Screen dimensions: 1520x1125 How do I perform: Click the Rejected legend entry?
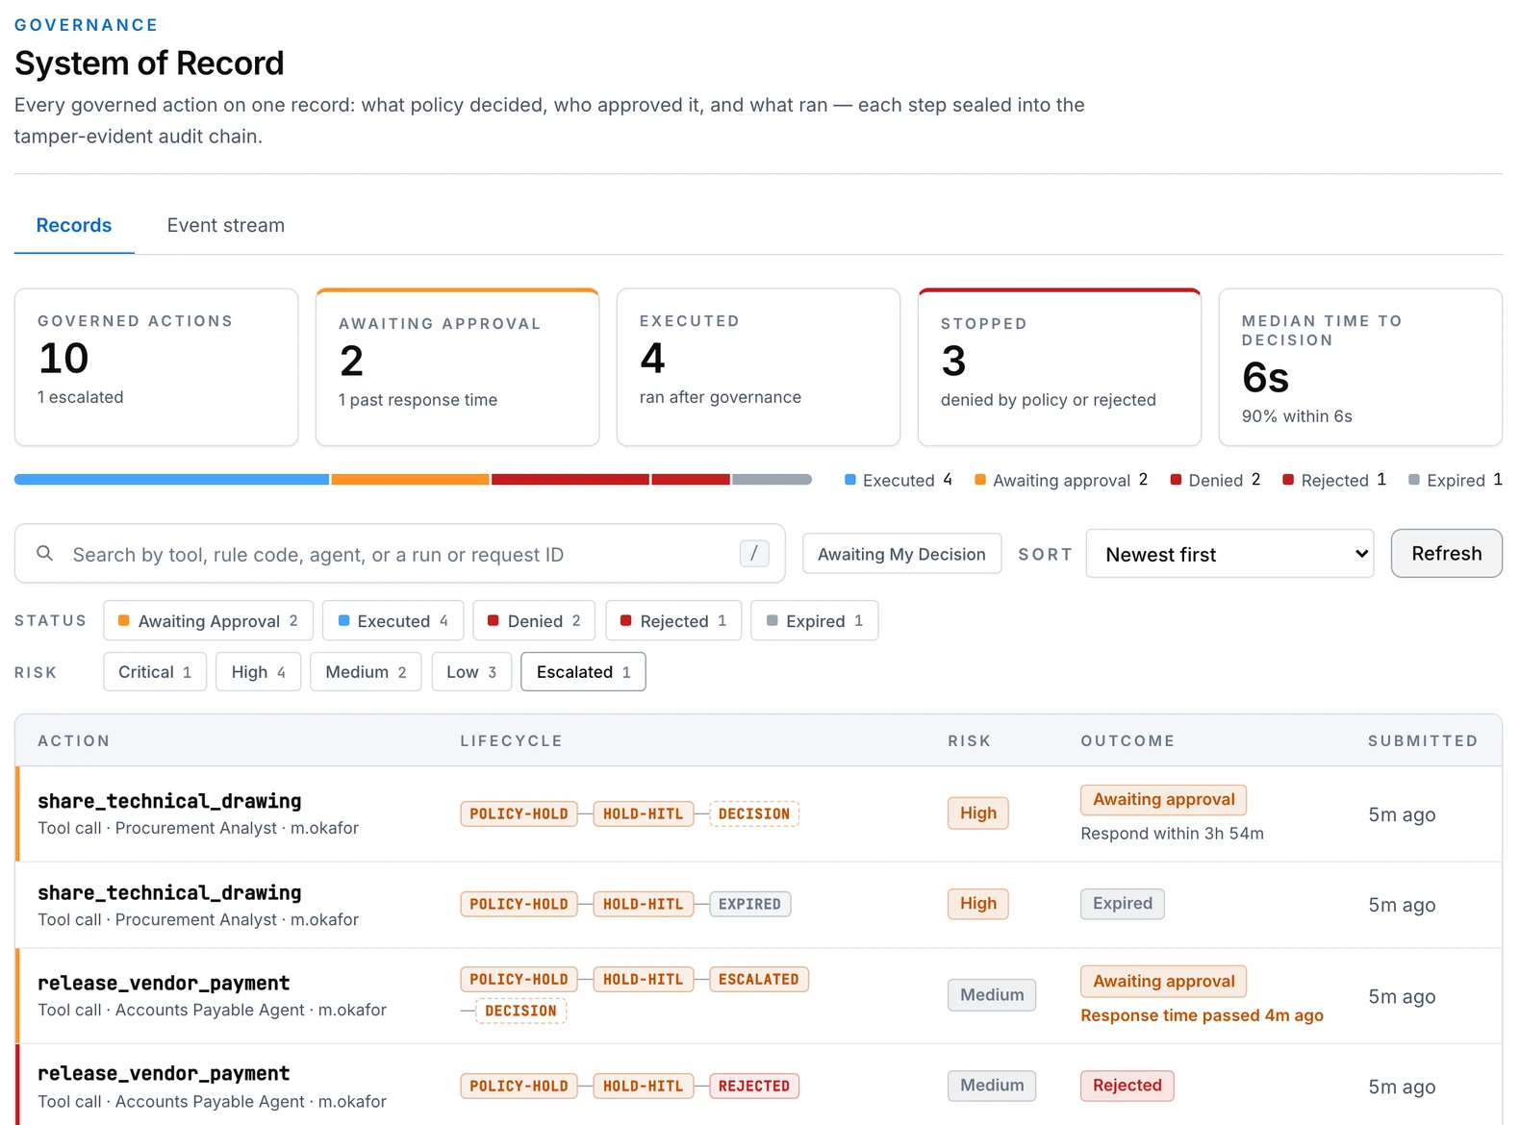click(x=1334, y=480)
